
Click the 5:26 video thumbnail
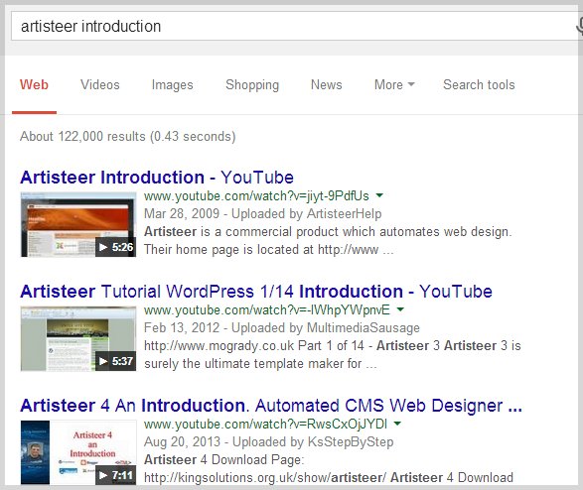[x=78, y=224]
